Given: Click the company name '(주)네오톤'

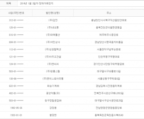Looking at the screenshot, I should point(53,27).
